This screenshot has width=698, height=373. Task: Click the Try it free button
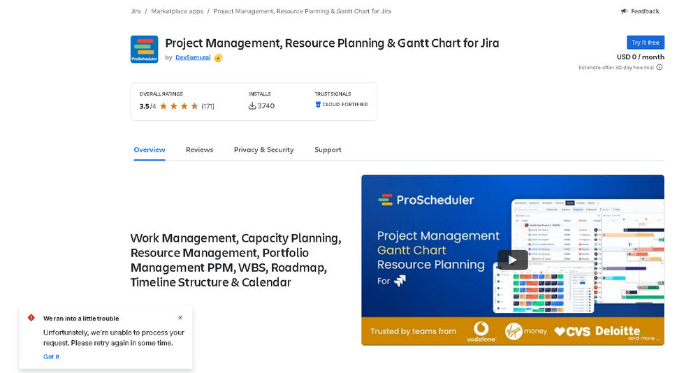[646, 43]
